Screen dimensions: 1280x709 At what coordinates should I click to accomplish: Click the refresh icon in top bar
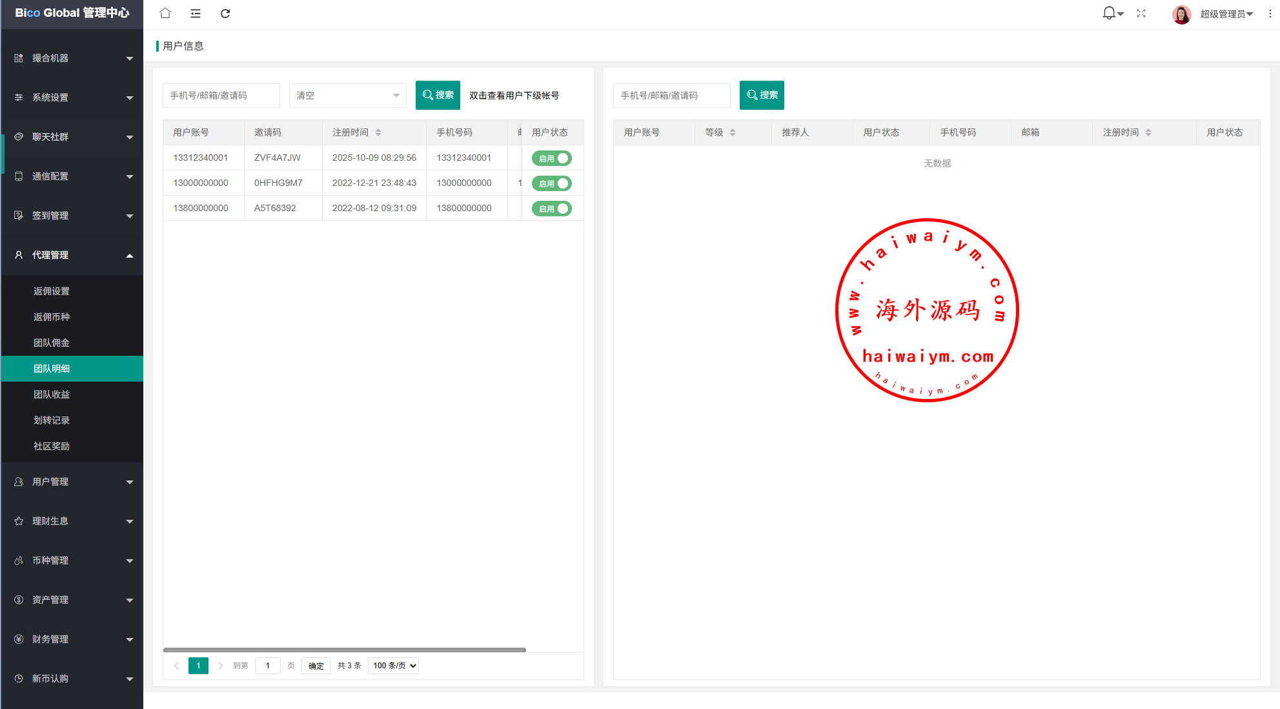[x=225, y=14]
